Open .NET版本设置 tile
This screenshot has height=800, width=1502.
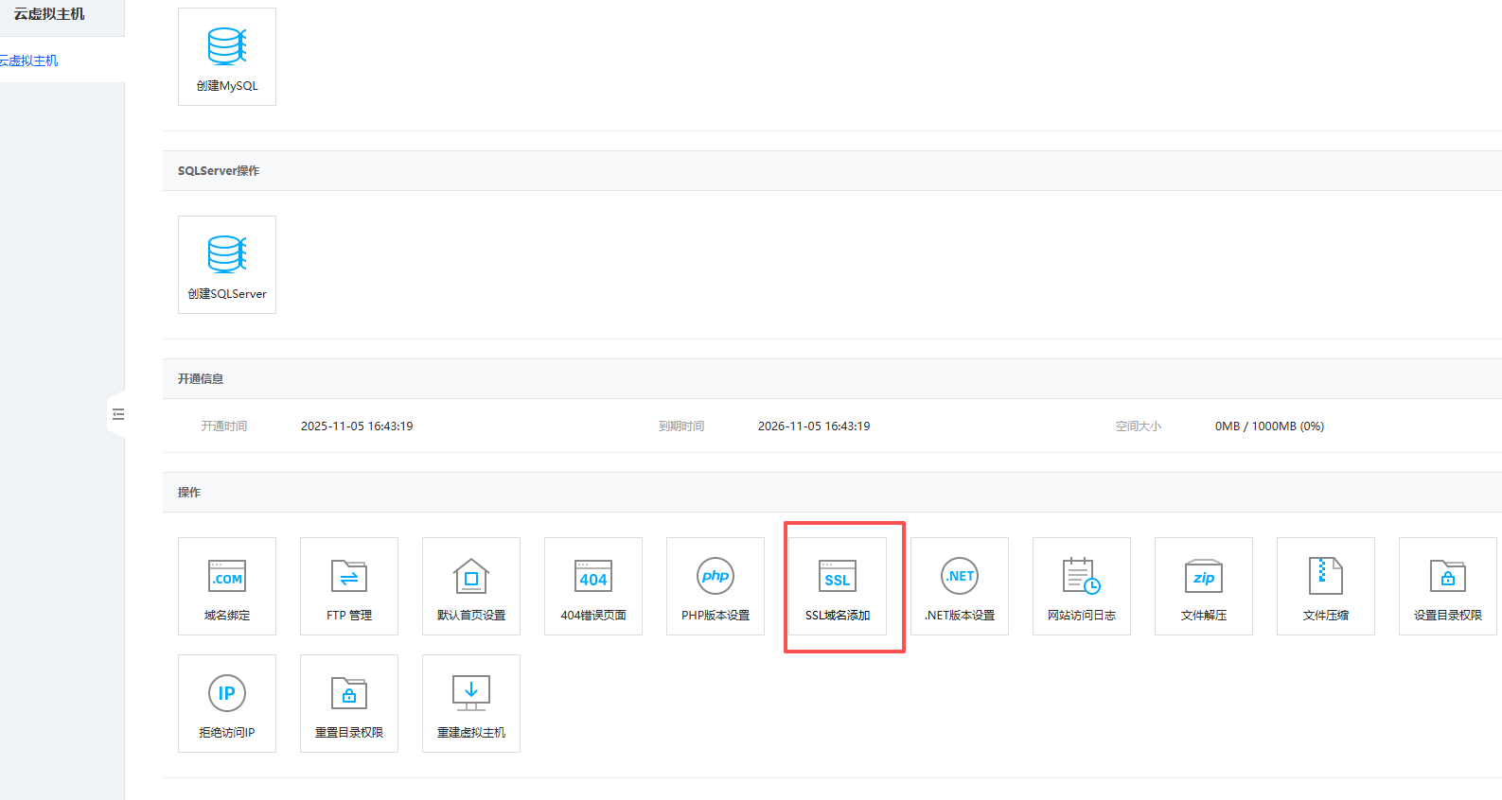tap(960, 586)
